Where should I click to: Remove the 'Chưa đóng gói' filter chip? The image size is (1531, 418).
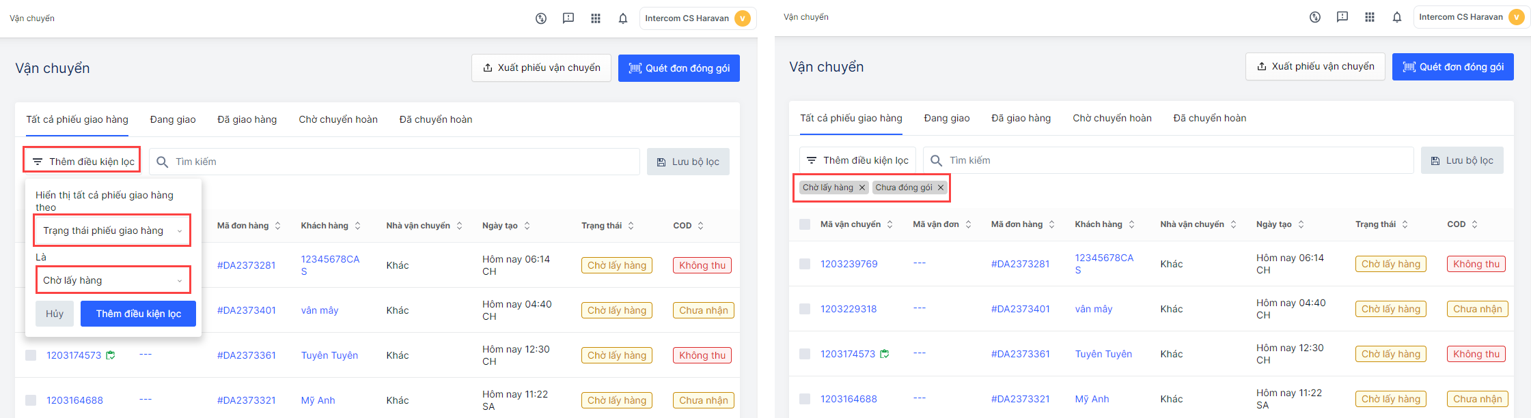941,188
